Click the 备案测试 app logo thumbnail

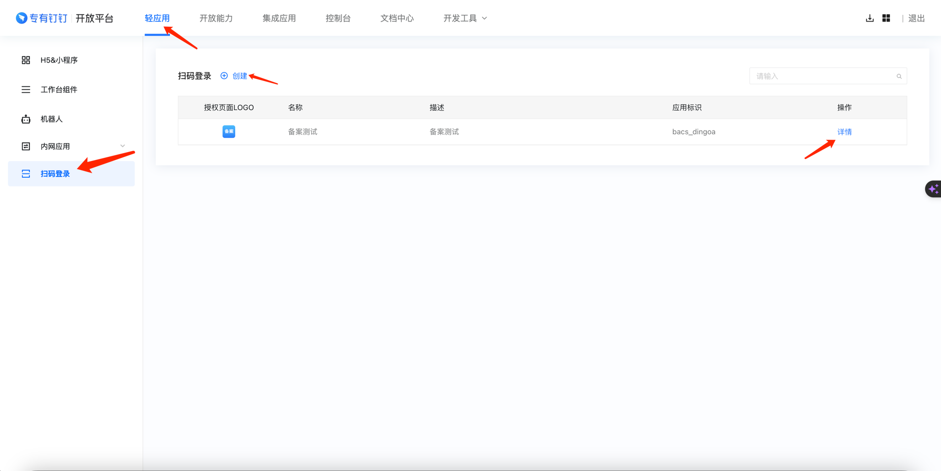(x=229, y=132)
